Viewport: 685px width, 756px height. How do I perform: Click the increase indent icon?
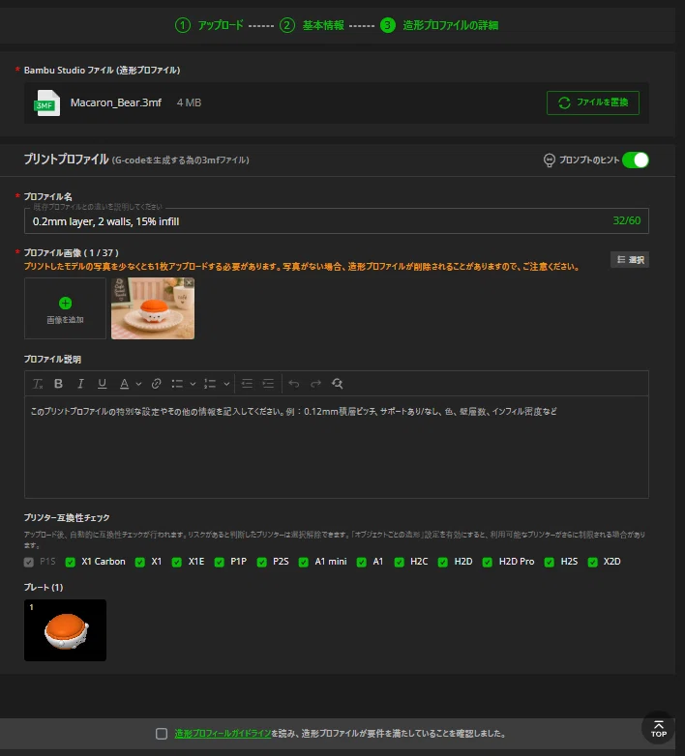(x=268, y=384)
